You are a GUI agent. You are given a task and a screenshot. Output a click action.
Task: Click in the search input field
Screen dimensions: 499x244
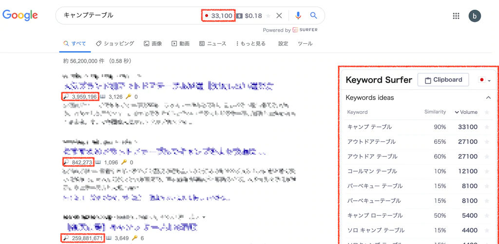(x=127, y=16)
